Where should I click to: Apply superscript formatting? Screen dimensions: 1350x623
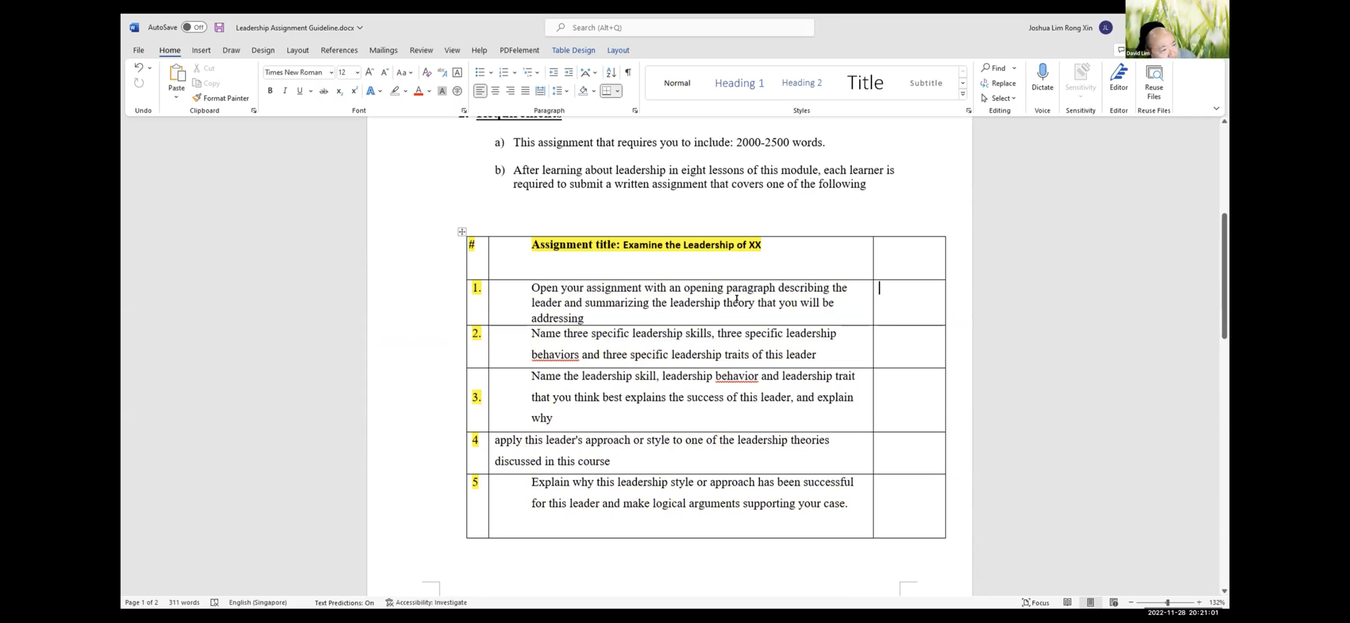click(354, 91)
